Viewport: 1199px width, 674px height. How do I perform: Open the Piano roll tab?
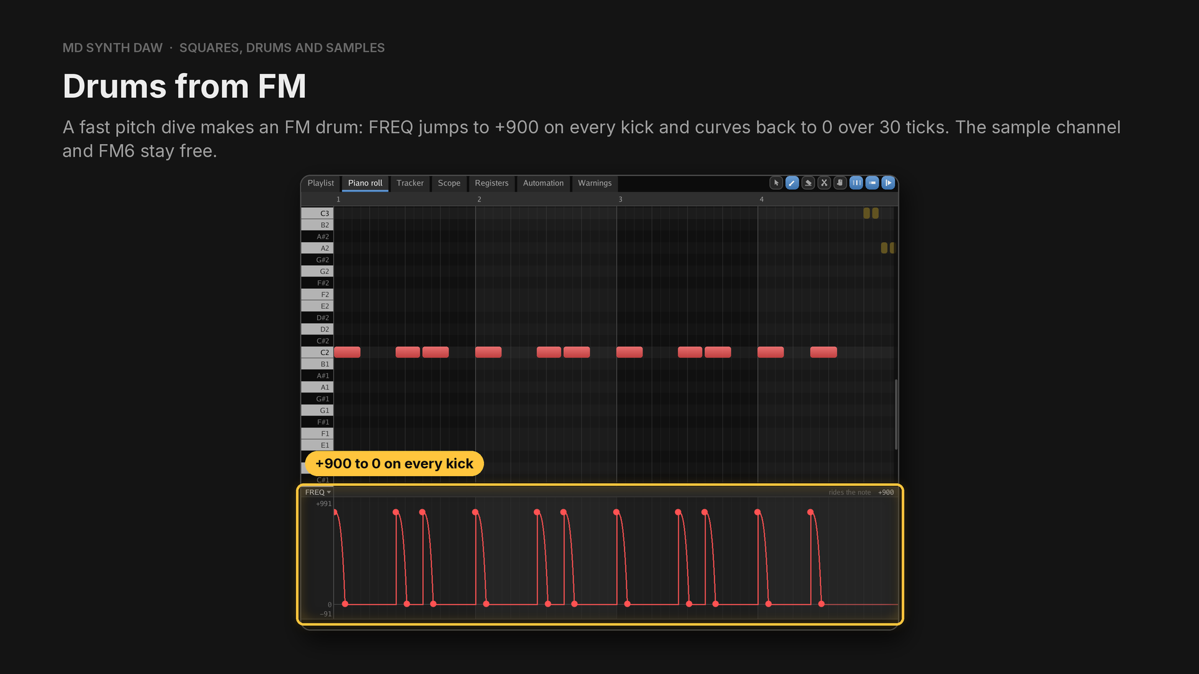coord(365,183)
